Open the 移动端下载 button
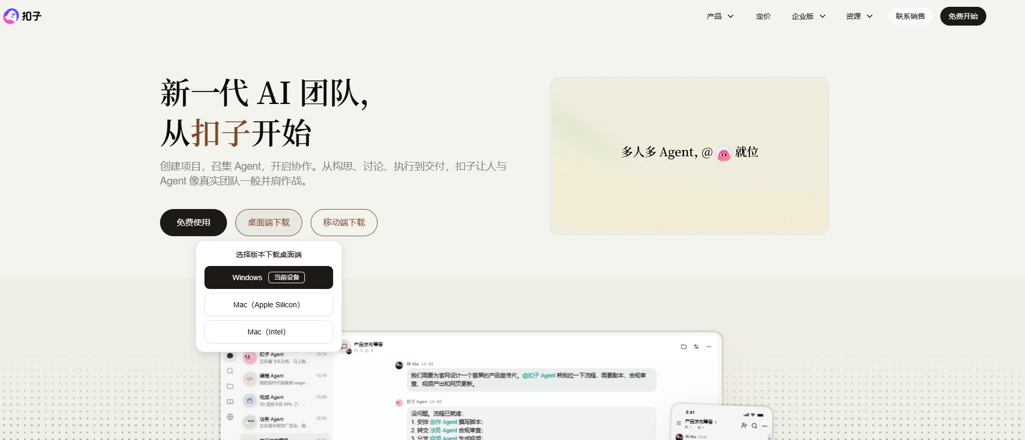The image size is (1025, 440). pyautogui.click(x=344, y=223)
